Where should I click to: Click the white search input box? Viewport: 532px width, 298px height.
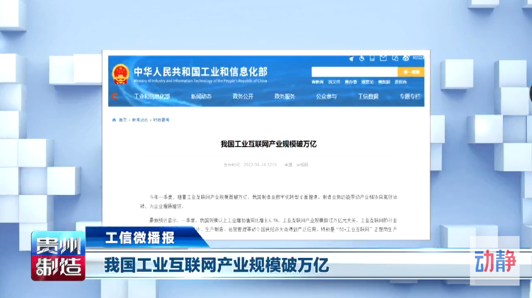[354, 72]
